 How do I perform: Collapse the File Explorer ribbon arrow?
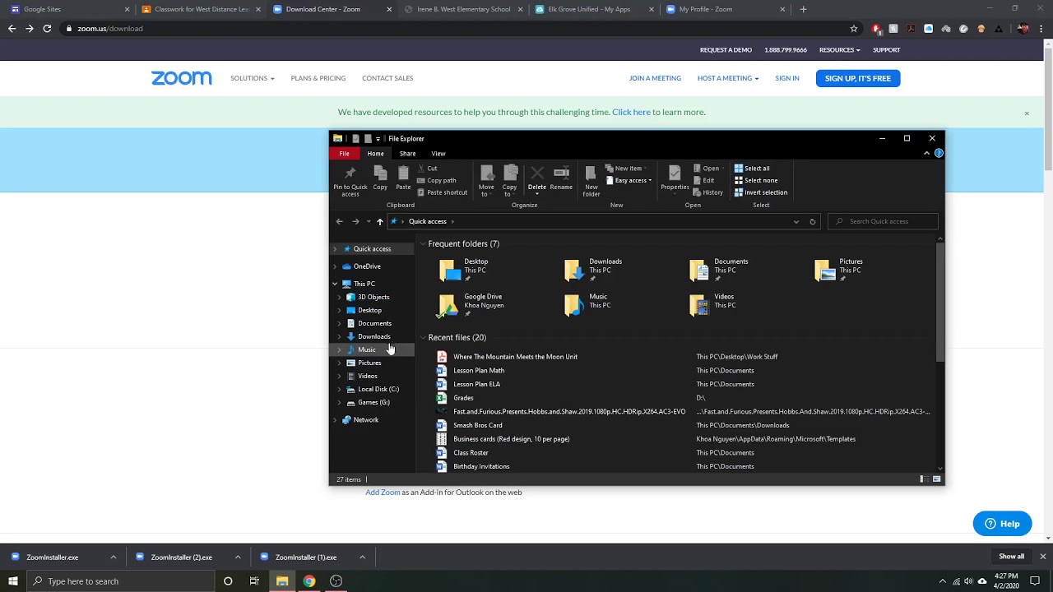(x=927, y=154)
